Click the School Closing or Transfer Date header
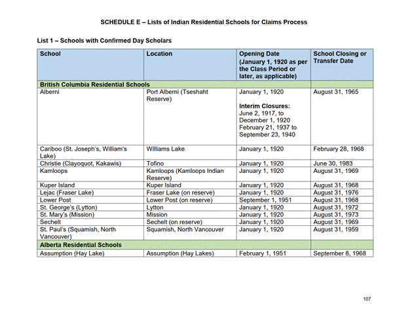Screen dimensions: 408x315 click(x=340, y=58)
